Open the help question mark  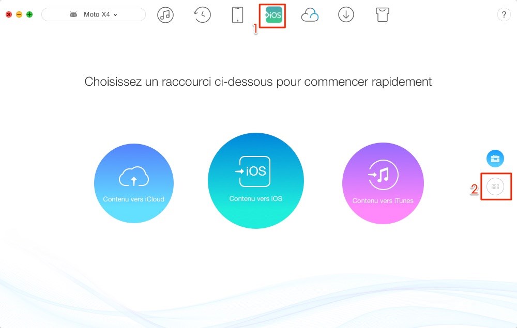coord(504,14)
